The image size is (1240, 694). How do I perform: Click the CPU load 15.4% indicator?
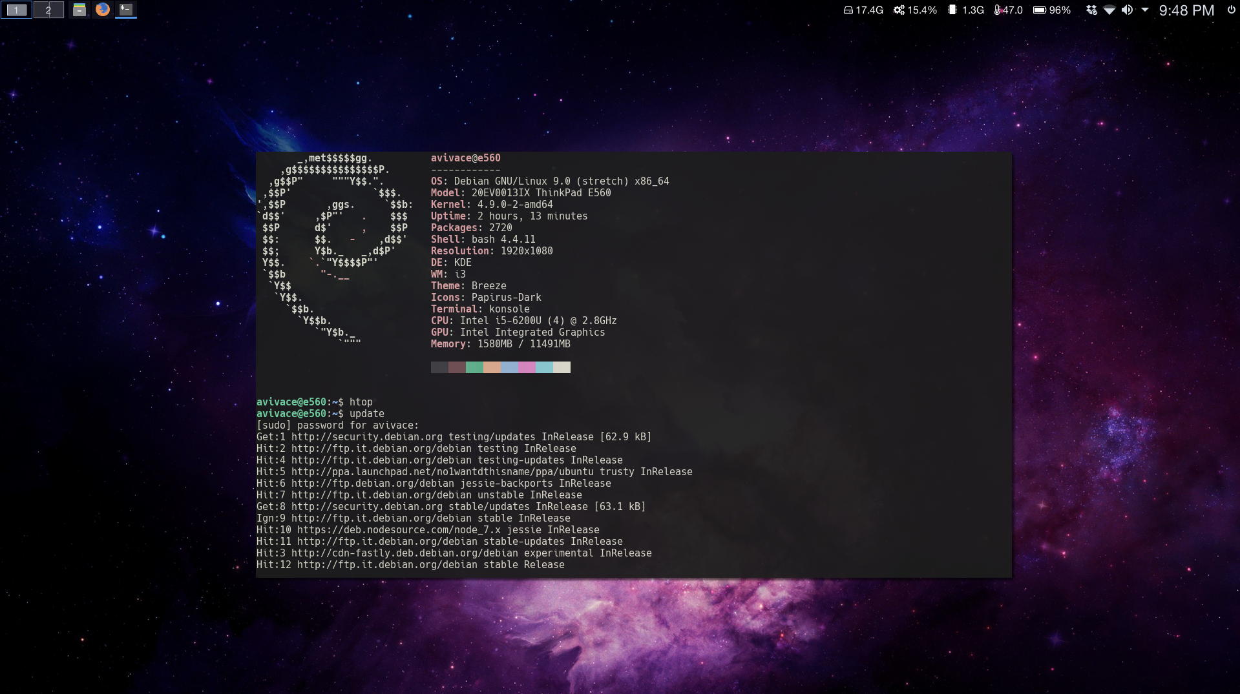(x=915, y=10)
